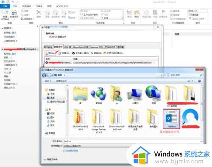The width and height of the screenshot is (212, 167).
Task: Switch to the Email tab in Account Settings
Action: (48, 47)
